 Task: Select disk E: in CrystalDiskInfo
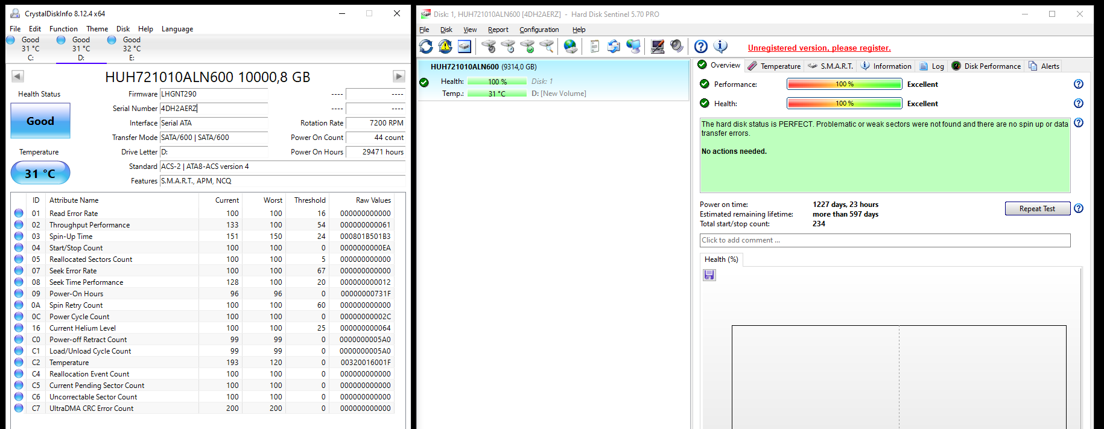click(x=132, y=48)
